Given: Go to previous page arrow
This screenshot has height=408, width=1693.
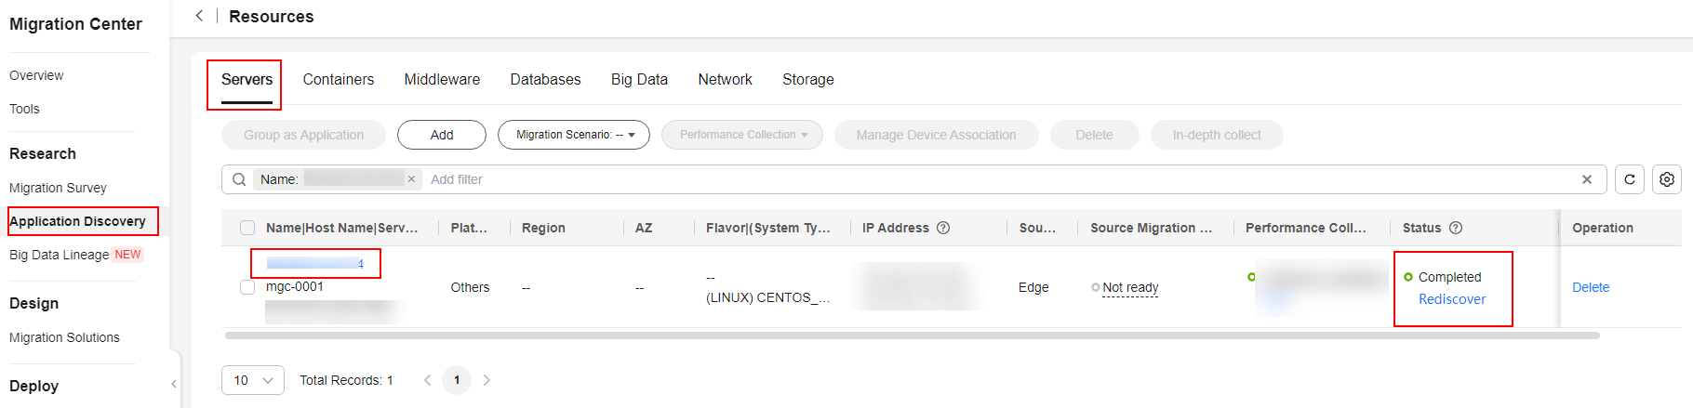Looking at the screenshot, I should coord(428,380).
